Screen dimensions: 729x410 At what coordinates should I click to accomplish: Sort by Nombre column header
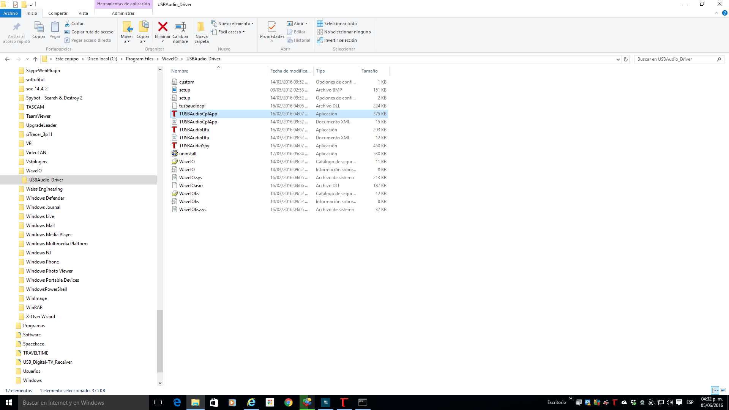tap(180, 71)
